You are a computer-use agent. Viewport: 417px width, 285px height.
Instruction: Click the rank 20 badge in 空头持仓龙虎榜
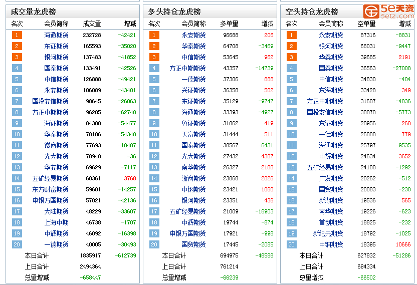(292, 244)
